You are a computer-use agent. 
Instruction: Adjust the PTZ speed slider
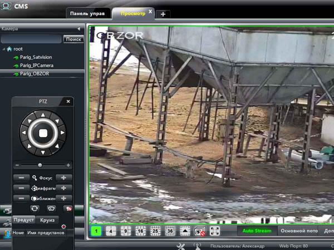(x=40, y=165)
